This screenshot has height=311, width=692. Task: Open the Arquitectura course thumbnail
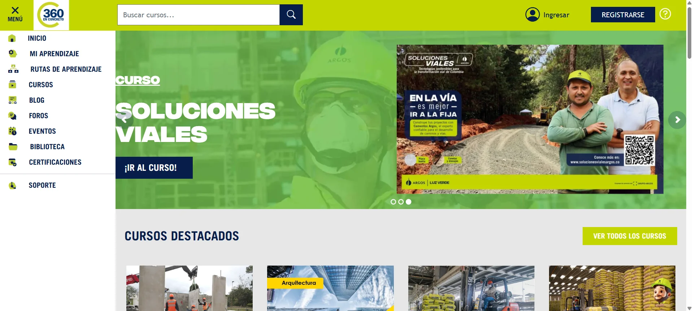tap(330, 288)
